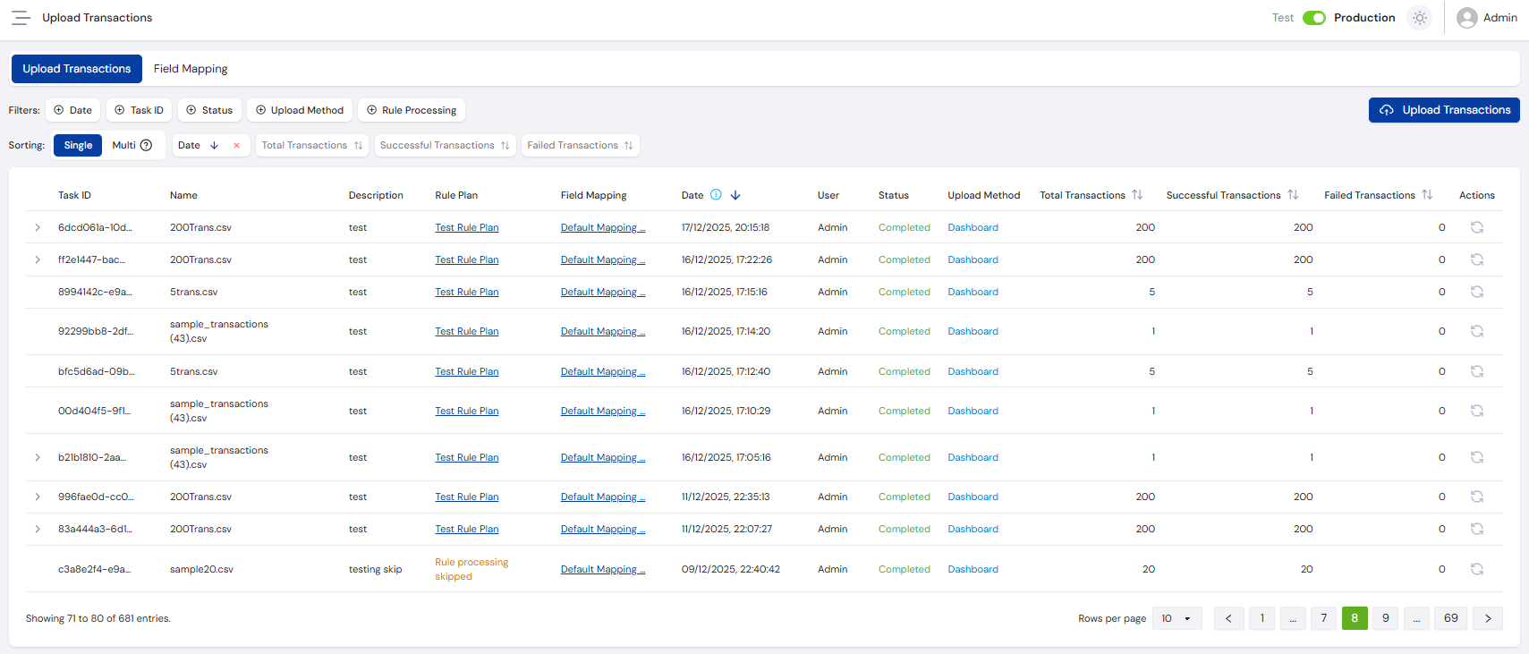Open Test Rule Plan link for ff2e1447
Image resolution: width=1529 pixels, height=654 pixels.
coord(467,259)
